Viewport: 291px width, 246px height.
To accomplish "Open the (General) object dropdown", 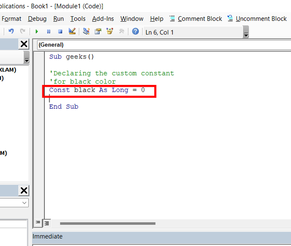I will click(164, 45).
